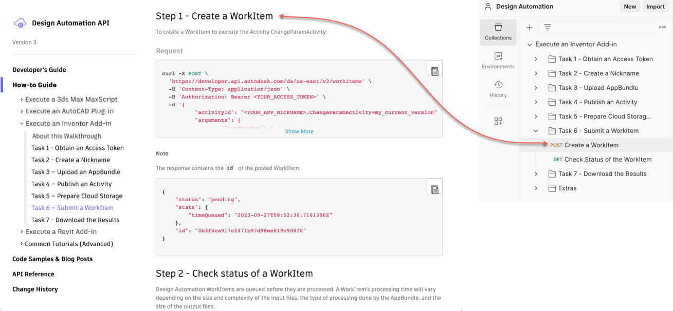This screenshot has height=311, width=673.
Task: Open Task 6 – Submit a WorkItem in docs
Action: (72, 208)
